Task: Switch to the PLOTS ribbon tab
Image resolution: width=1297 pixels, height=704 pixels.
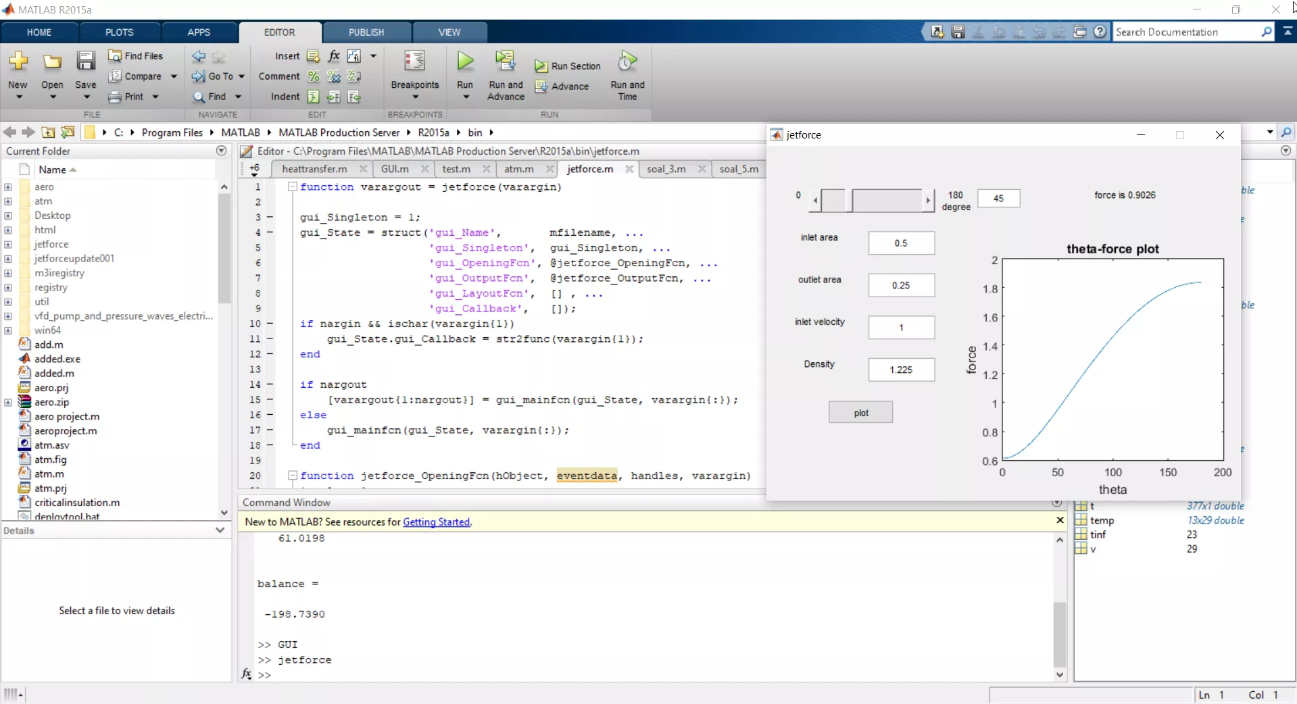Action: tap(120, 32)
